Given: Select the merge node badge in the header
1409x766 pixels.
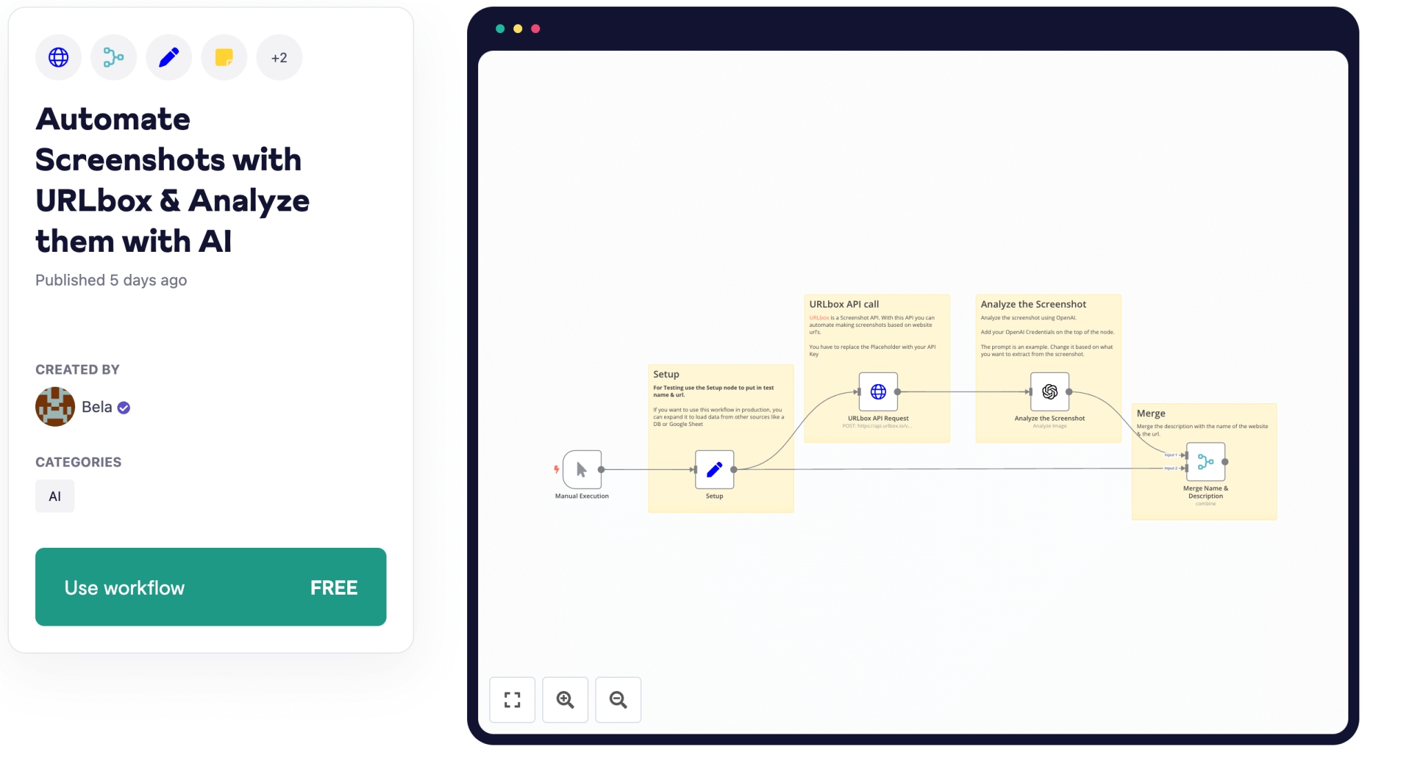Looking at the screenshot, I should (113, 57).
